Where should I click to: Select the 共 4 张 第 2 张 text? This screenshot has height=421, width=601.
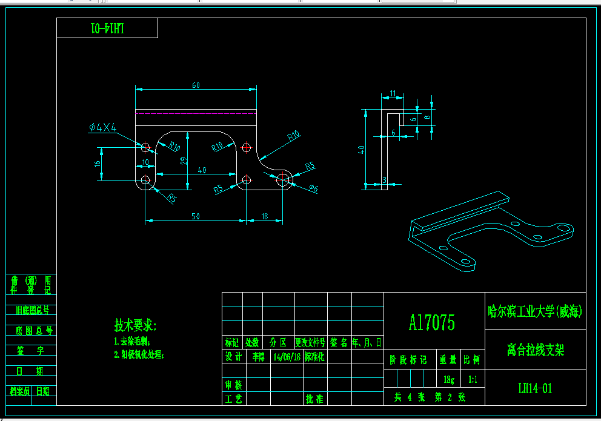pyautogui.click(x=430, y=397)
